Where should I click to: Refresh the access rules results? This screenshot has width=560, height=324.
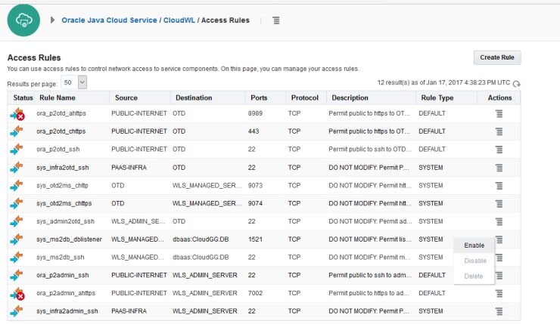click(517, 83)
